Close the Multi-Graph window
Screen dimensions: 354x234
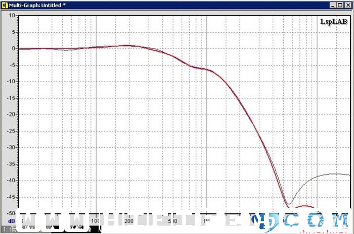click(348, 5)
